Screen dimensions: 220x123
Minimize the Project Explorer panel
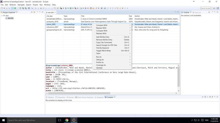(40, 12)
